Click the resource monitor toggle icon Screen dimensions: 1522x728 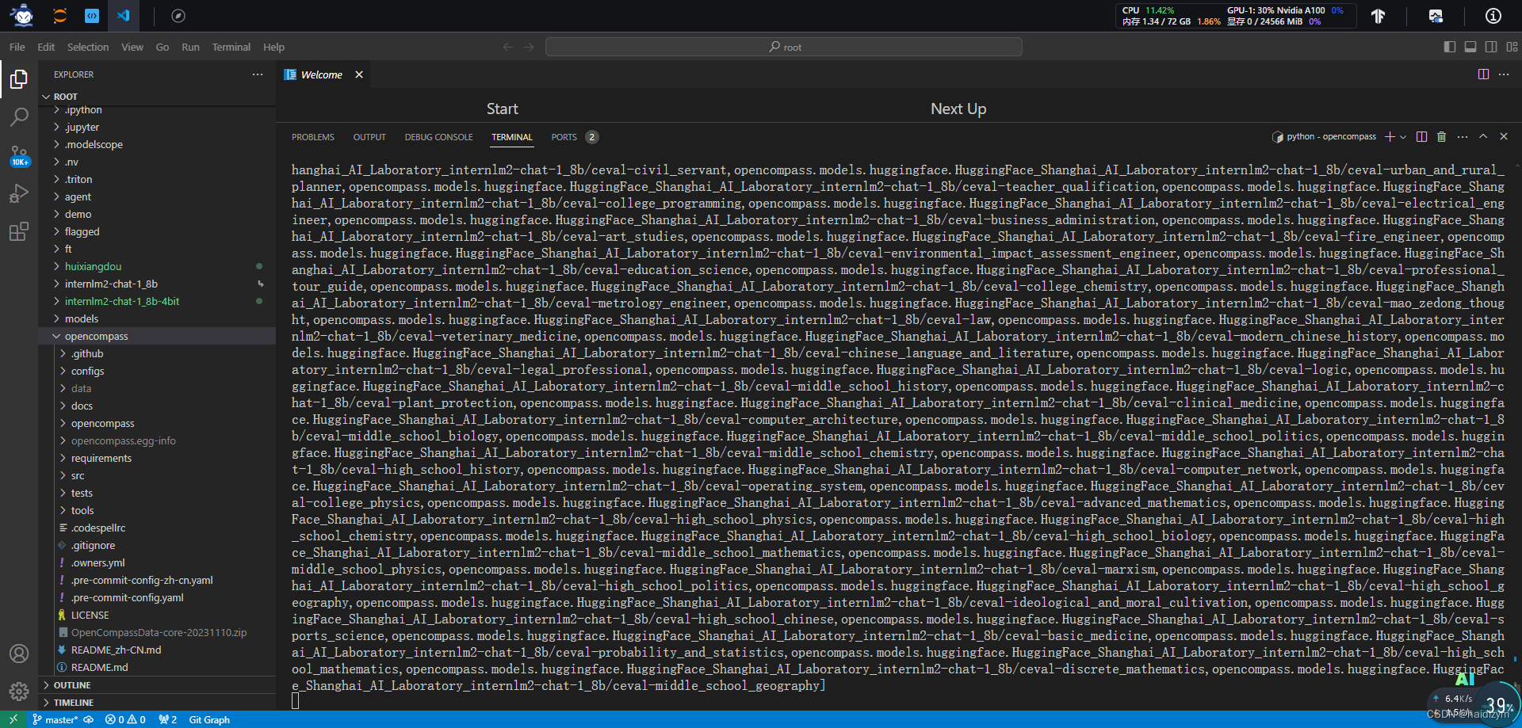point(1436,16)
